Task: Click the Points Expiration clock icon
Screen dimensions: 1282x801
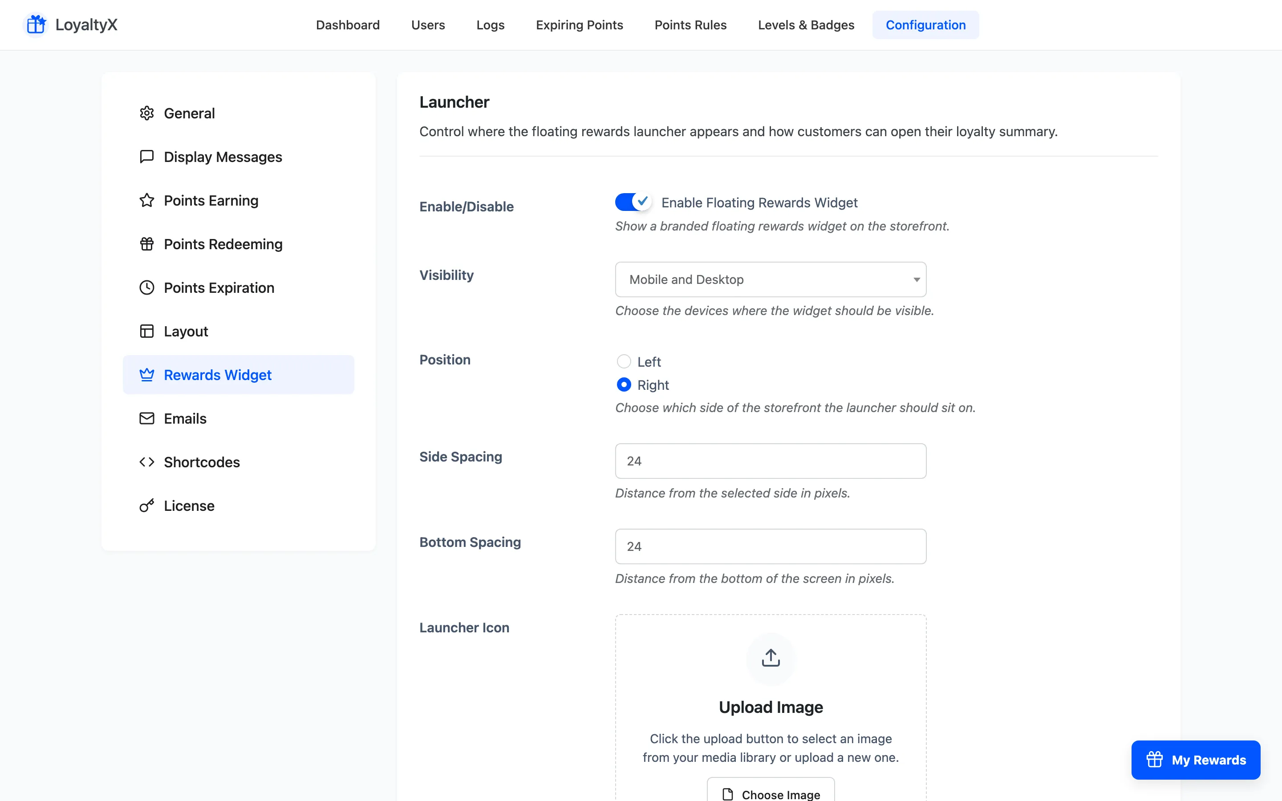Action: (147, 287)
